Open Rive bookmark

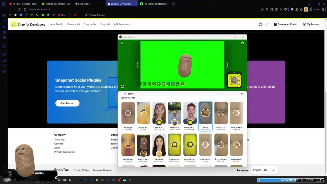tap(62, 15)
